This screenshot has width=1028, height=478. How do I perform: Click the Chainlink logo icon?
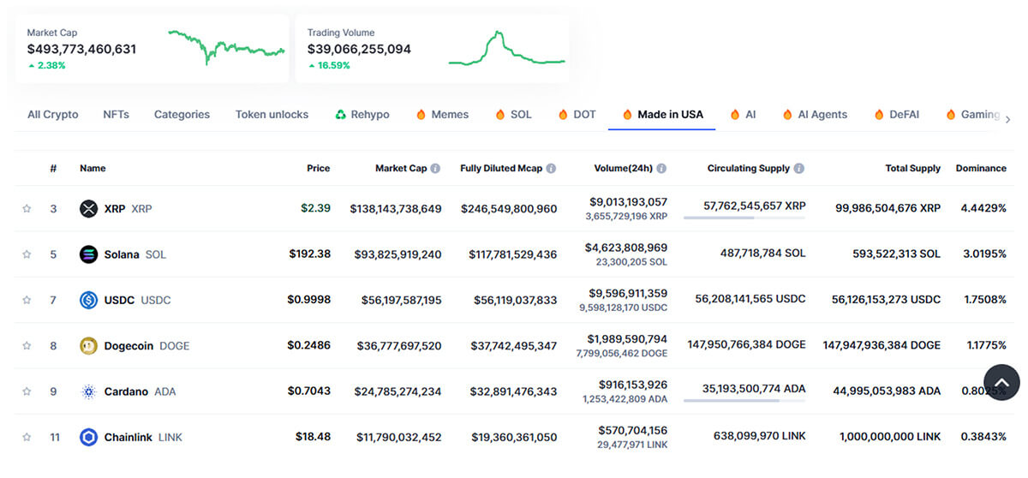[88, 437]
